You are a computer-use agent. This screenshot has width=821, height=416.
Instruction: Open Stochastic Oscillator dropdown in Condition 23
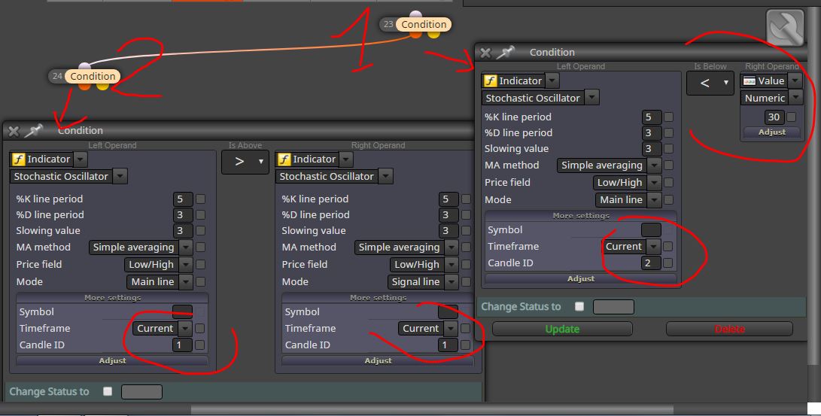[591, 98]
